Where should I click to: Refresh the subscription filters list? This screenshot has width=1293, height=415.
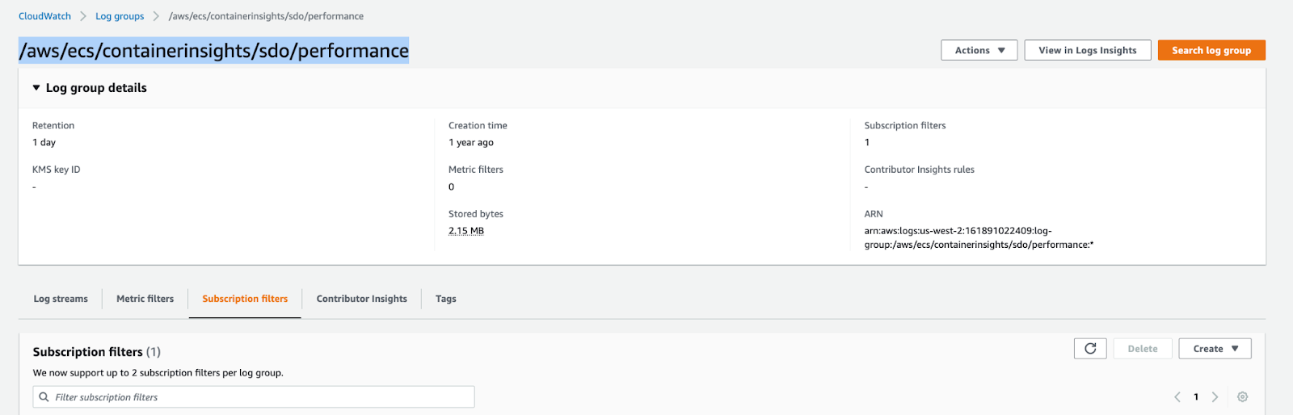click(1090, 349)
